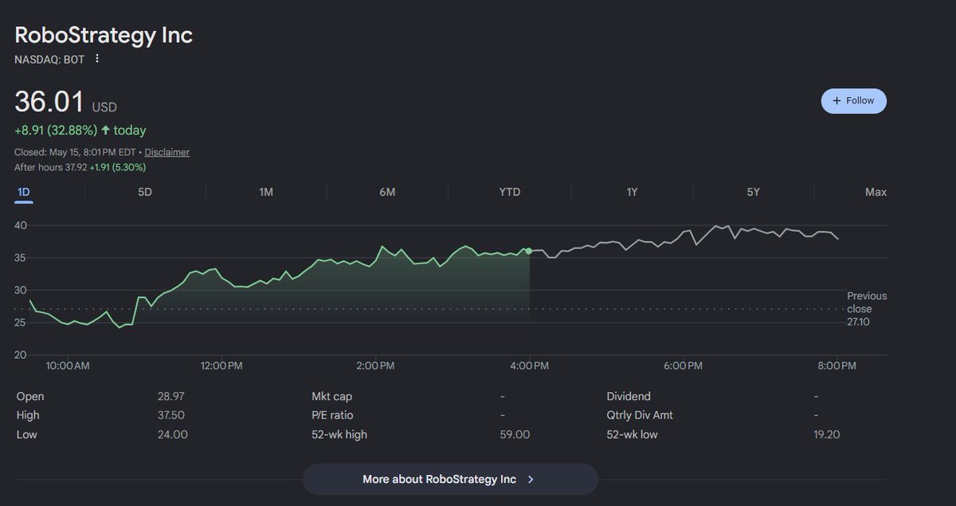This screenshot has width=956, height=506.
Task: Switch to the 5D time range tab
Action: (x=145, y=193)
